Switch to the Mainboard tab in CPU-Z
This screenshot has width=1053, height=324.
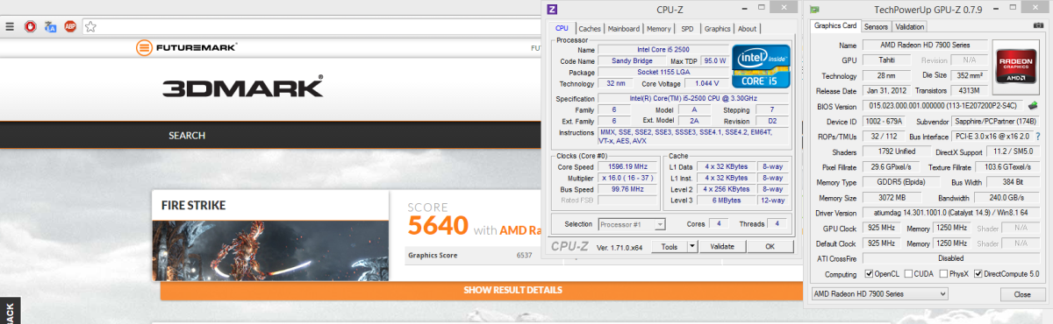click(624, 29)
